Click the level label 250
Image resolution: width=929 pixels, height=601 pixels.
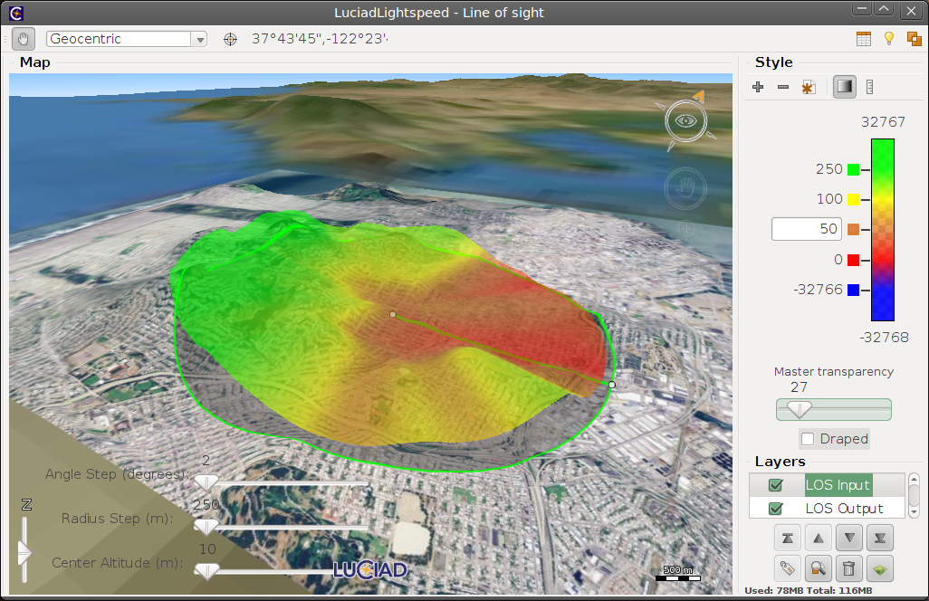(x=828, y=169)
